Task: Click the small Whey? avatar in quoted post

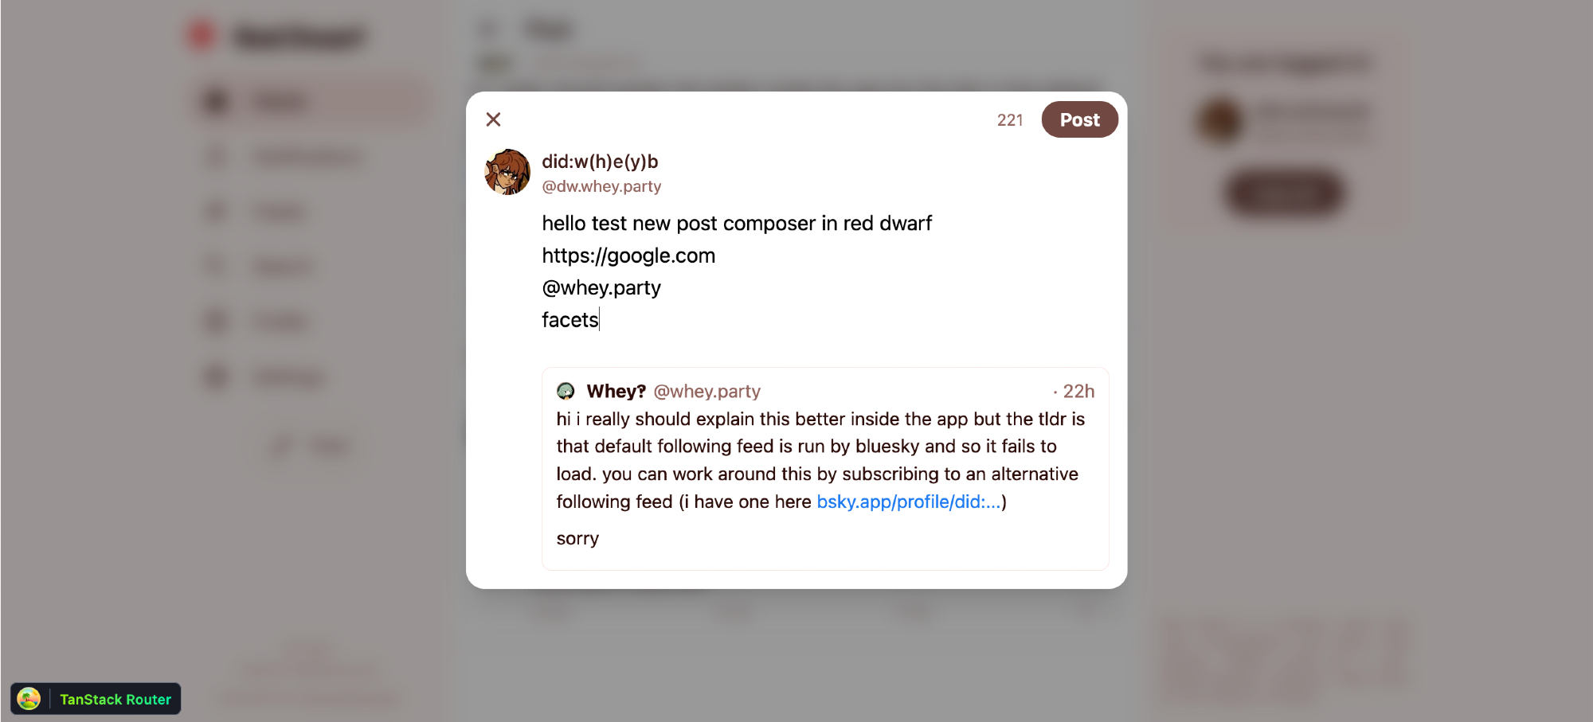Action: tap(566, 391)
